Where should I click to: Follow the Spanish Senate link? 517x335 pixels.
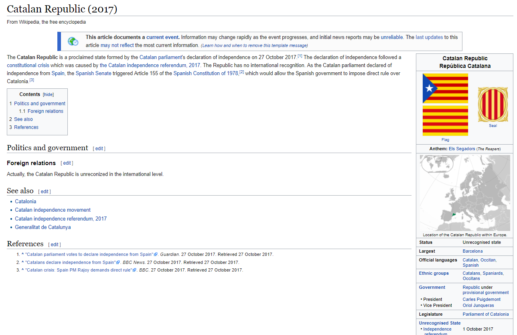[x=93, y=74]
